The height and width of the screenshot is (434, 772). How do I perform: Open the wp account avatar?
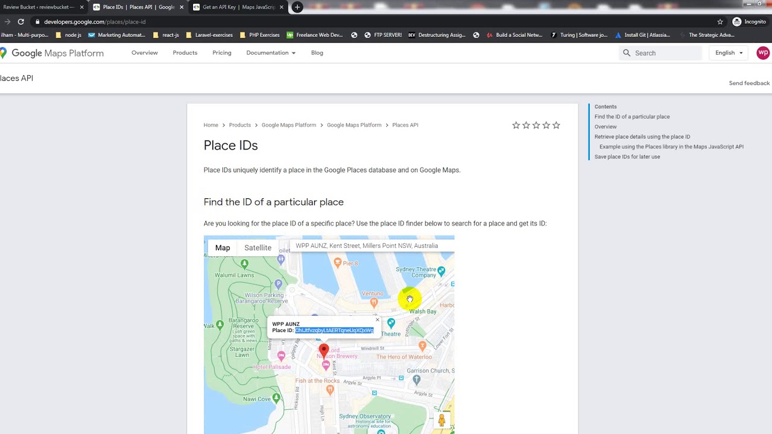coord(763,53)
